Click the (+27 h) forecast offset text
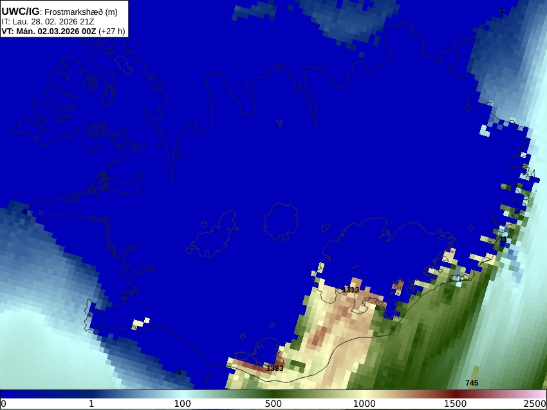 click(x=111, y=31)
